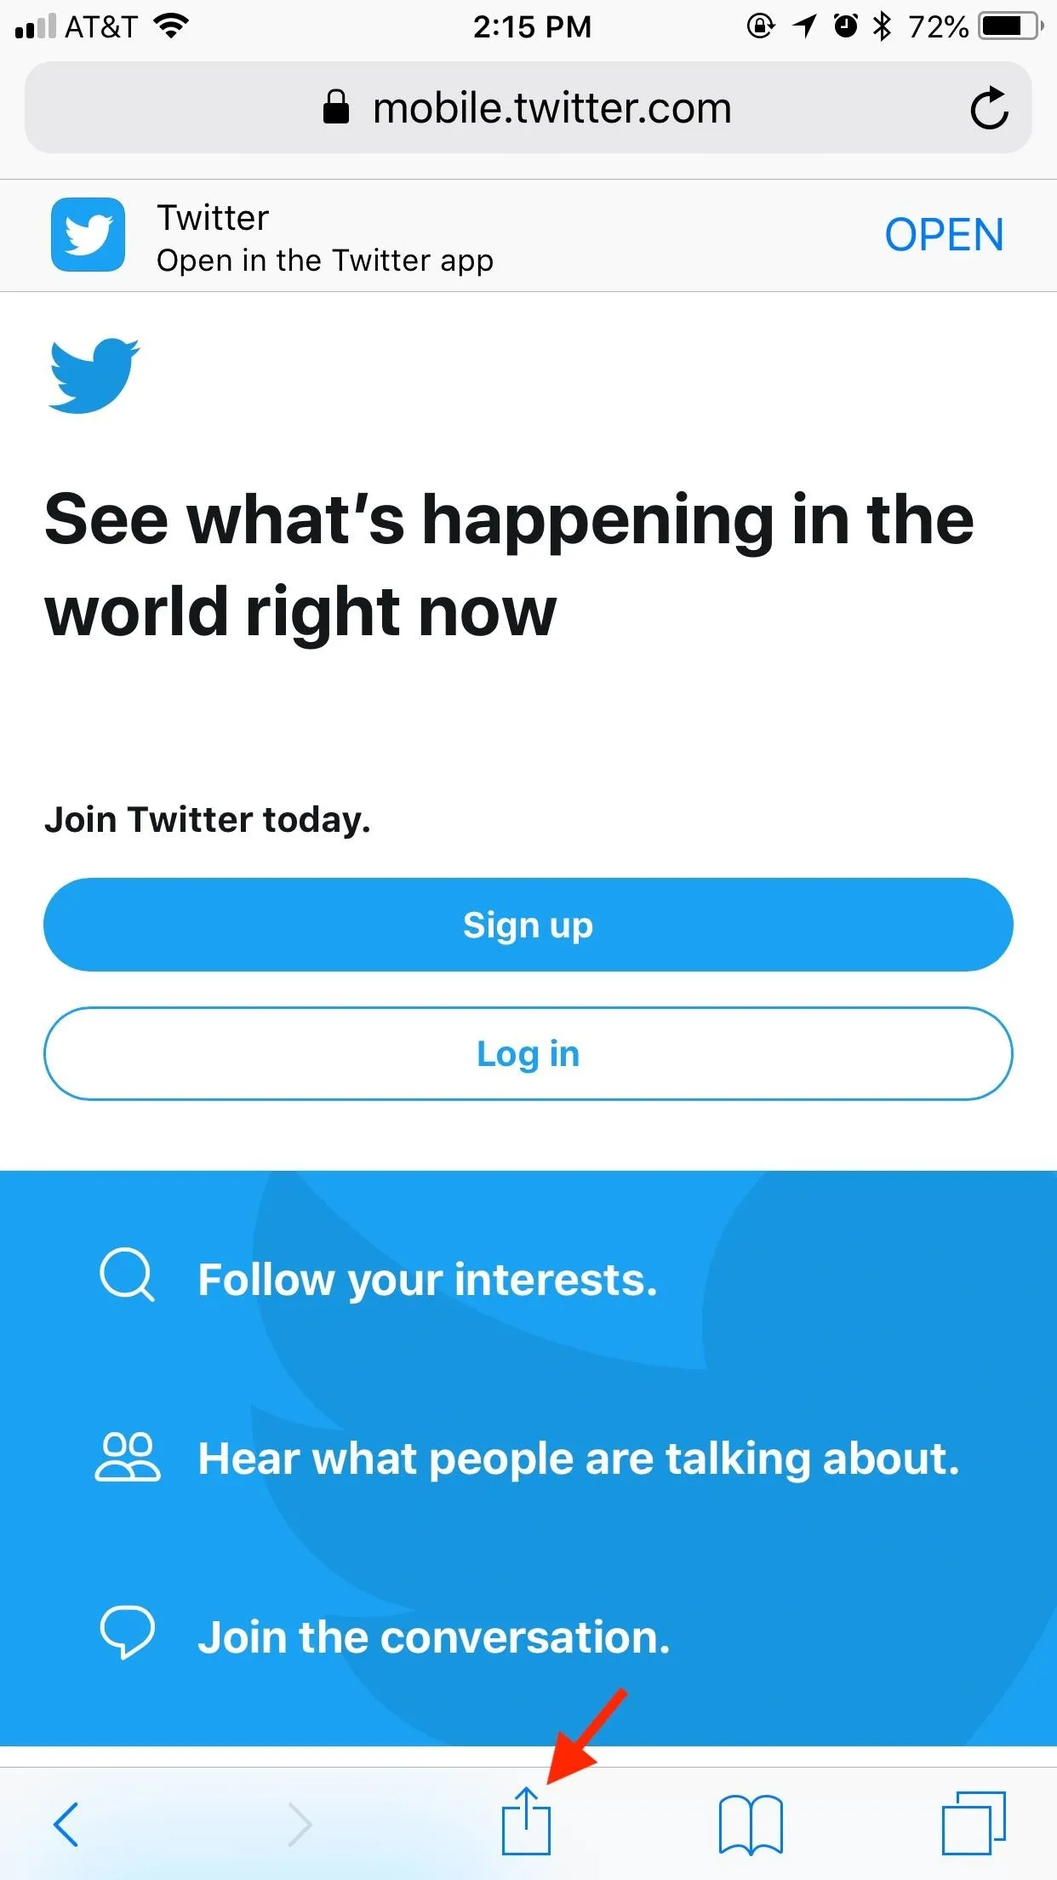Tap the Twitter app icon in banner
The height and width of the screenshot is (1880, 1057).
pyautogui.click(x=88, y=235)
